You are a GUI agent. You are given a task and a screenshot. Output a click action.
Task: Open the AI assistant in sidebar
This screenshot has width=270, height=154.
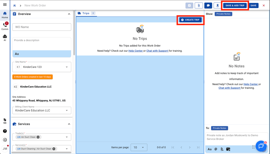(5, 38)
